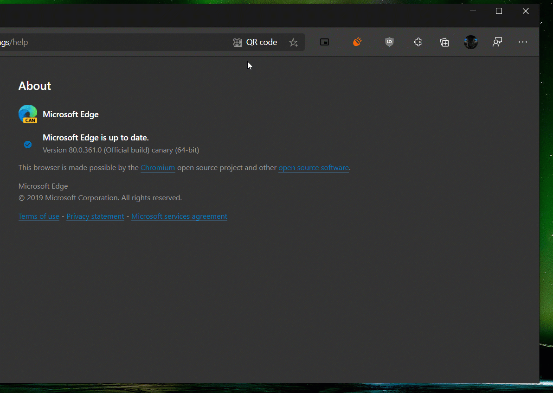Click the blue up-to-date checkmark icon
553x393 pixels.
28,145
